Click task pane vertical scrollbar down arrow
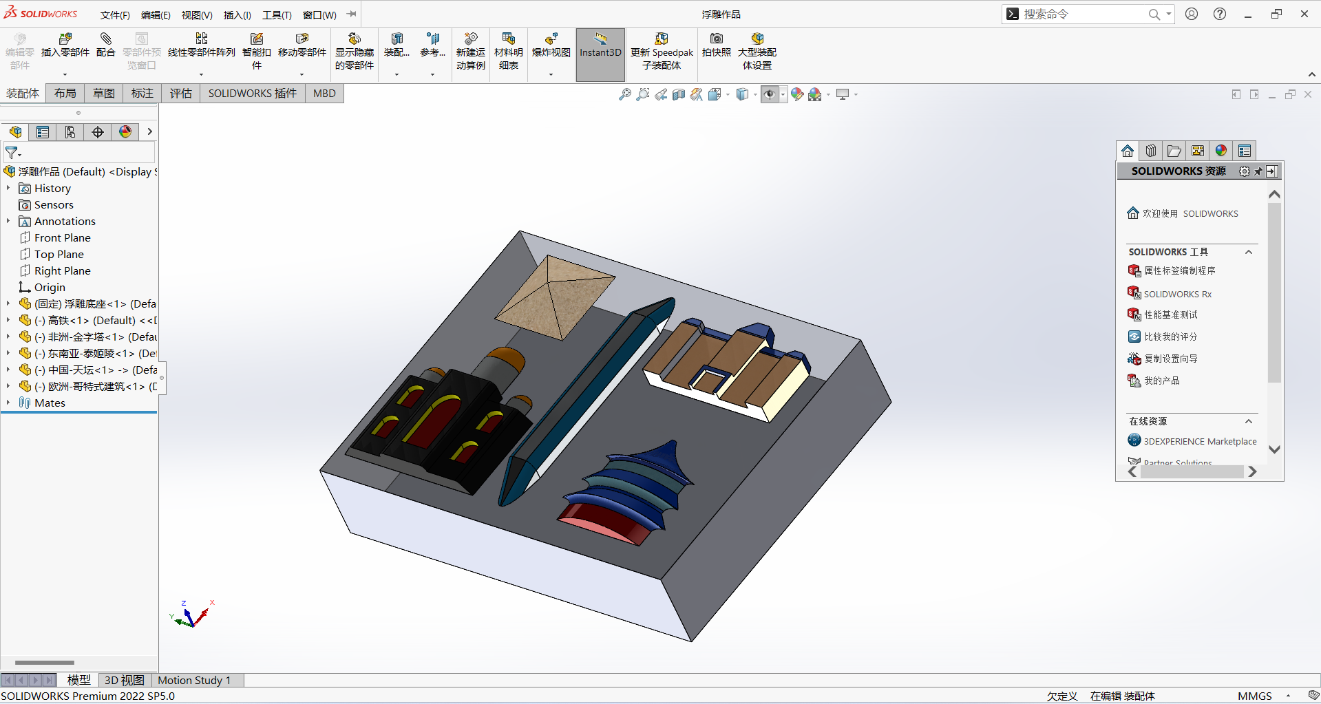 [1274, 449]
